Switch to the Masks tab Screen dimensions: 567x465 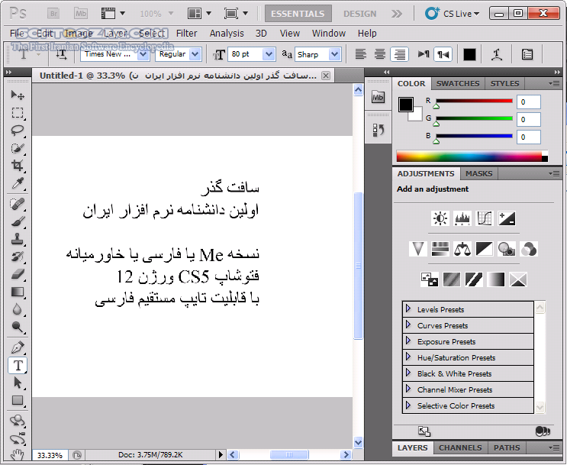[x=478, y=173]
